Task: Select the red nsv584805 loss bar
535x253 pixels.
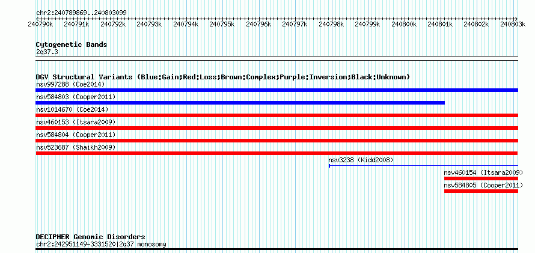Action: (x=481, y=191)
